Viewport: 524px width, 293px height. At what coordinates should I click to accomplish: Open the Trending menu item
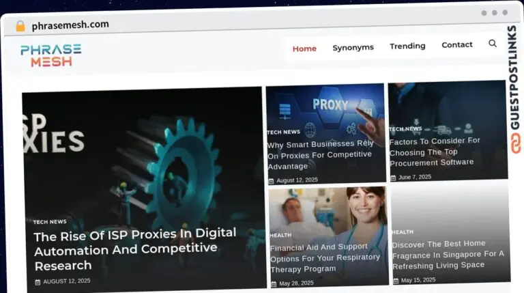pos(407,46)
